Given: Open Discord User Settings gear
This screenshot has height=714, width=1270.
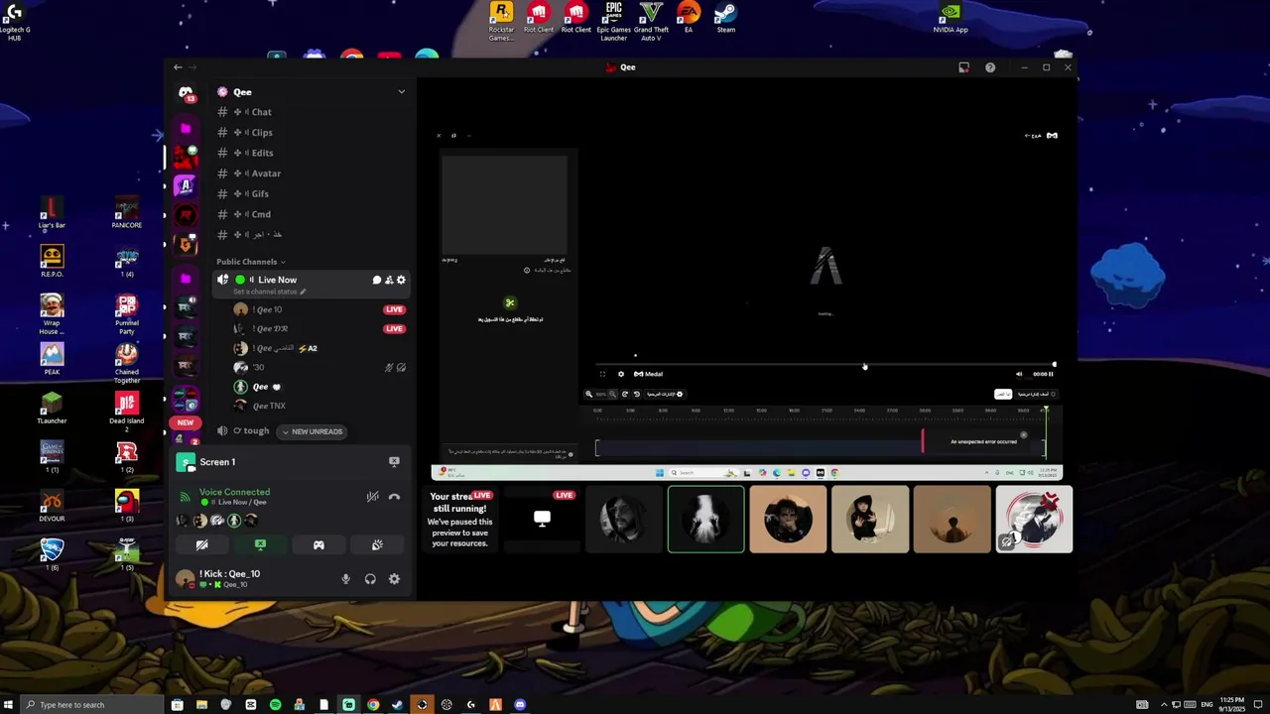Looking at the screenshot, I should (x=394, y=579).
